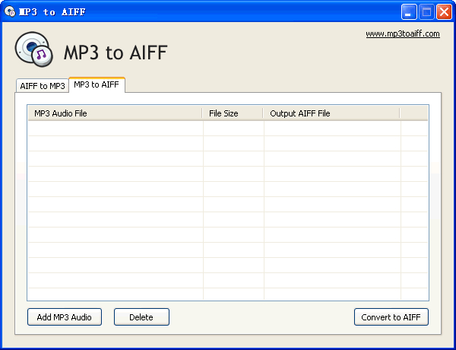Click the File Size column header

(x=233, y=113)
